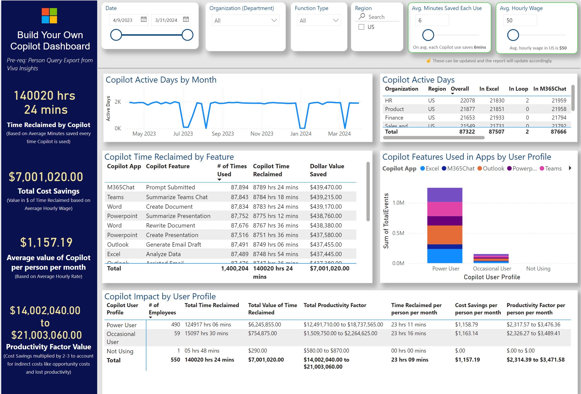Click the Outlook legend color dot
The height and width of the screenshot is (394, 581).
480,168
